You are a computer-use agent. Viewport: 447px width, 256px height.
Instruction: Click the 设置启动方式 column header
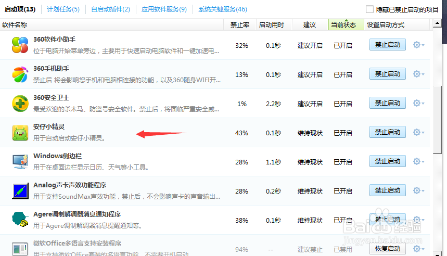click(x=397, y=25)
